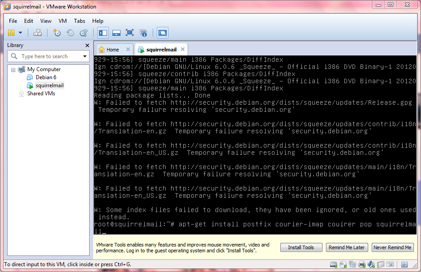
Task: Open the File menu
Action: 13,21
